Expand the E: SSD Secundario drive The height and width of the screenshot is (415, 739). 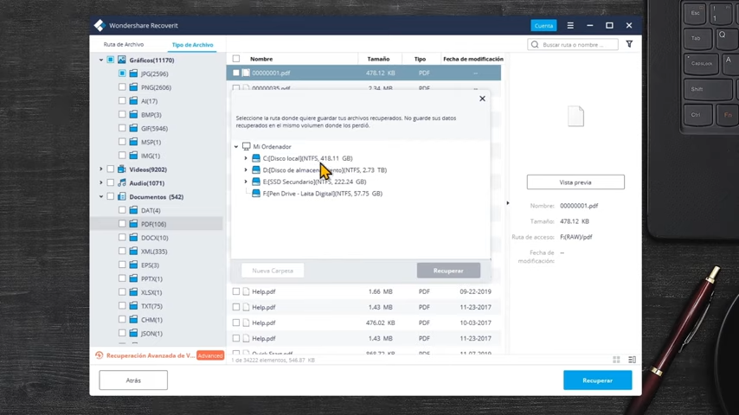[246, 182]
